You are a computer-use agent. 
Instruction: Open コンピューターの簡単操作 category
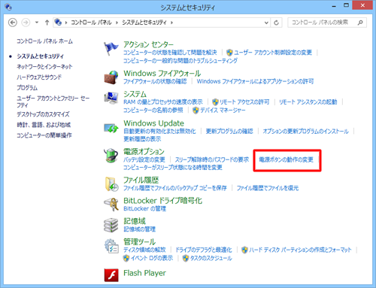click(x=44, y=135)
